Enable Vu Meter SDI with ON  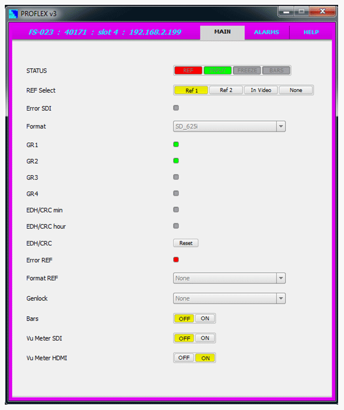(x=205, y=338)
